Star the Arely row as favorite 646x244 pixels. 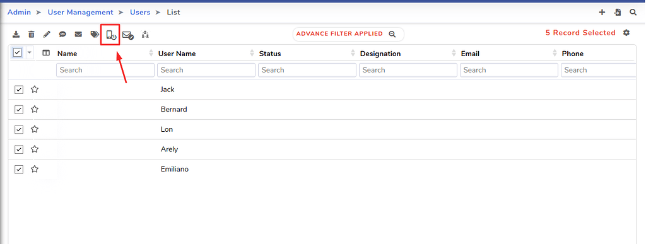[35, 149]
